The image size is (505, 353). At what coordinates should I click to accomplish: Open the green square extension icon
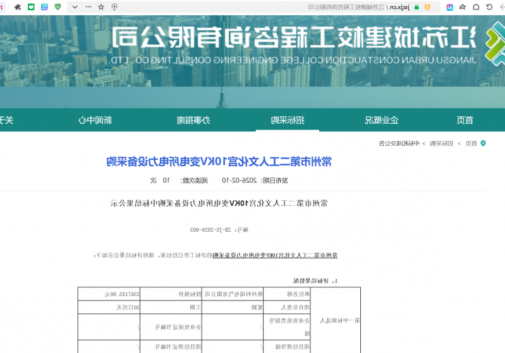[31, 7]
